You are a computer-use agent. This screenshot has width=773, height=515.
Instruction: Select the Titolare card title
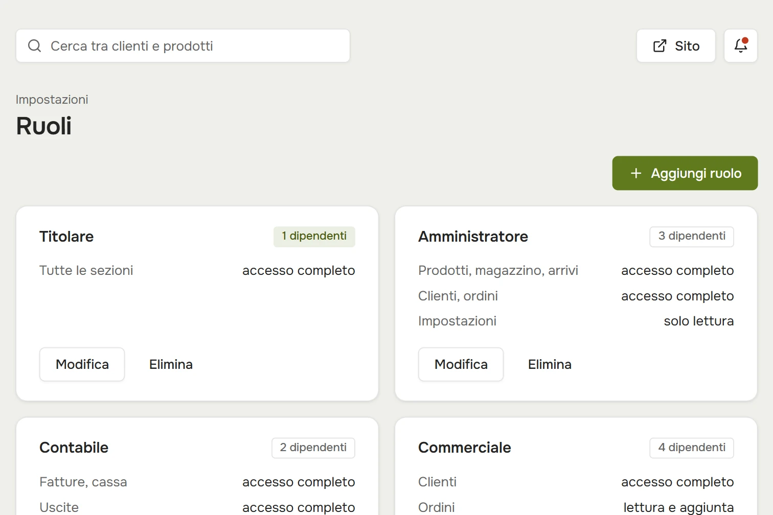(x=66, y=237)
